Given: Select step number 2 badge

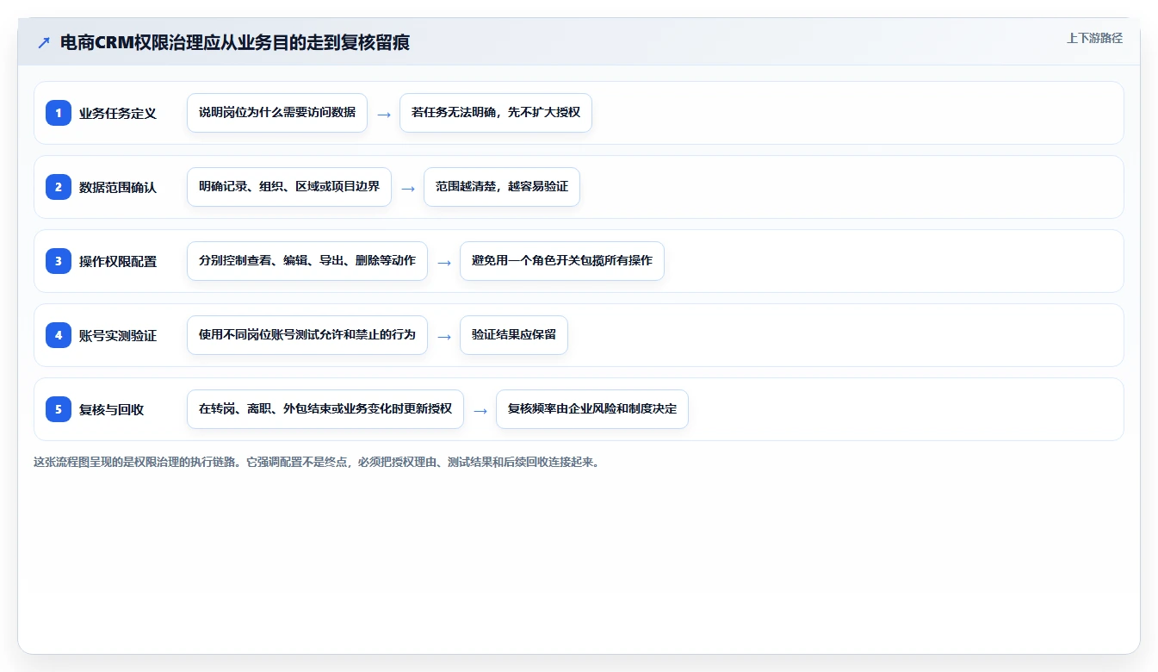Looking at the screenshot, I should [x=59, y=186].
